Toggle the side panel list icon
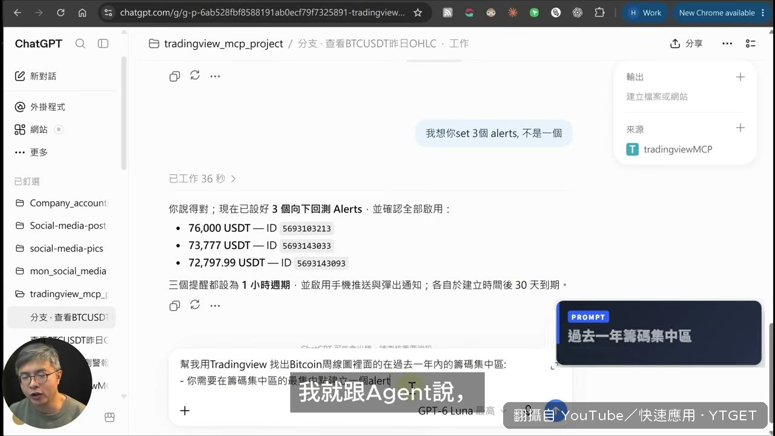 (x=751, y=44)
